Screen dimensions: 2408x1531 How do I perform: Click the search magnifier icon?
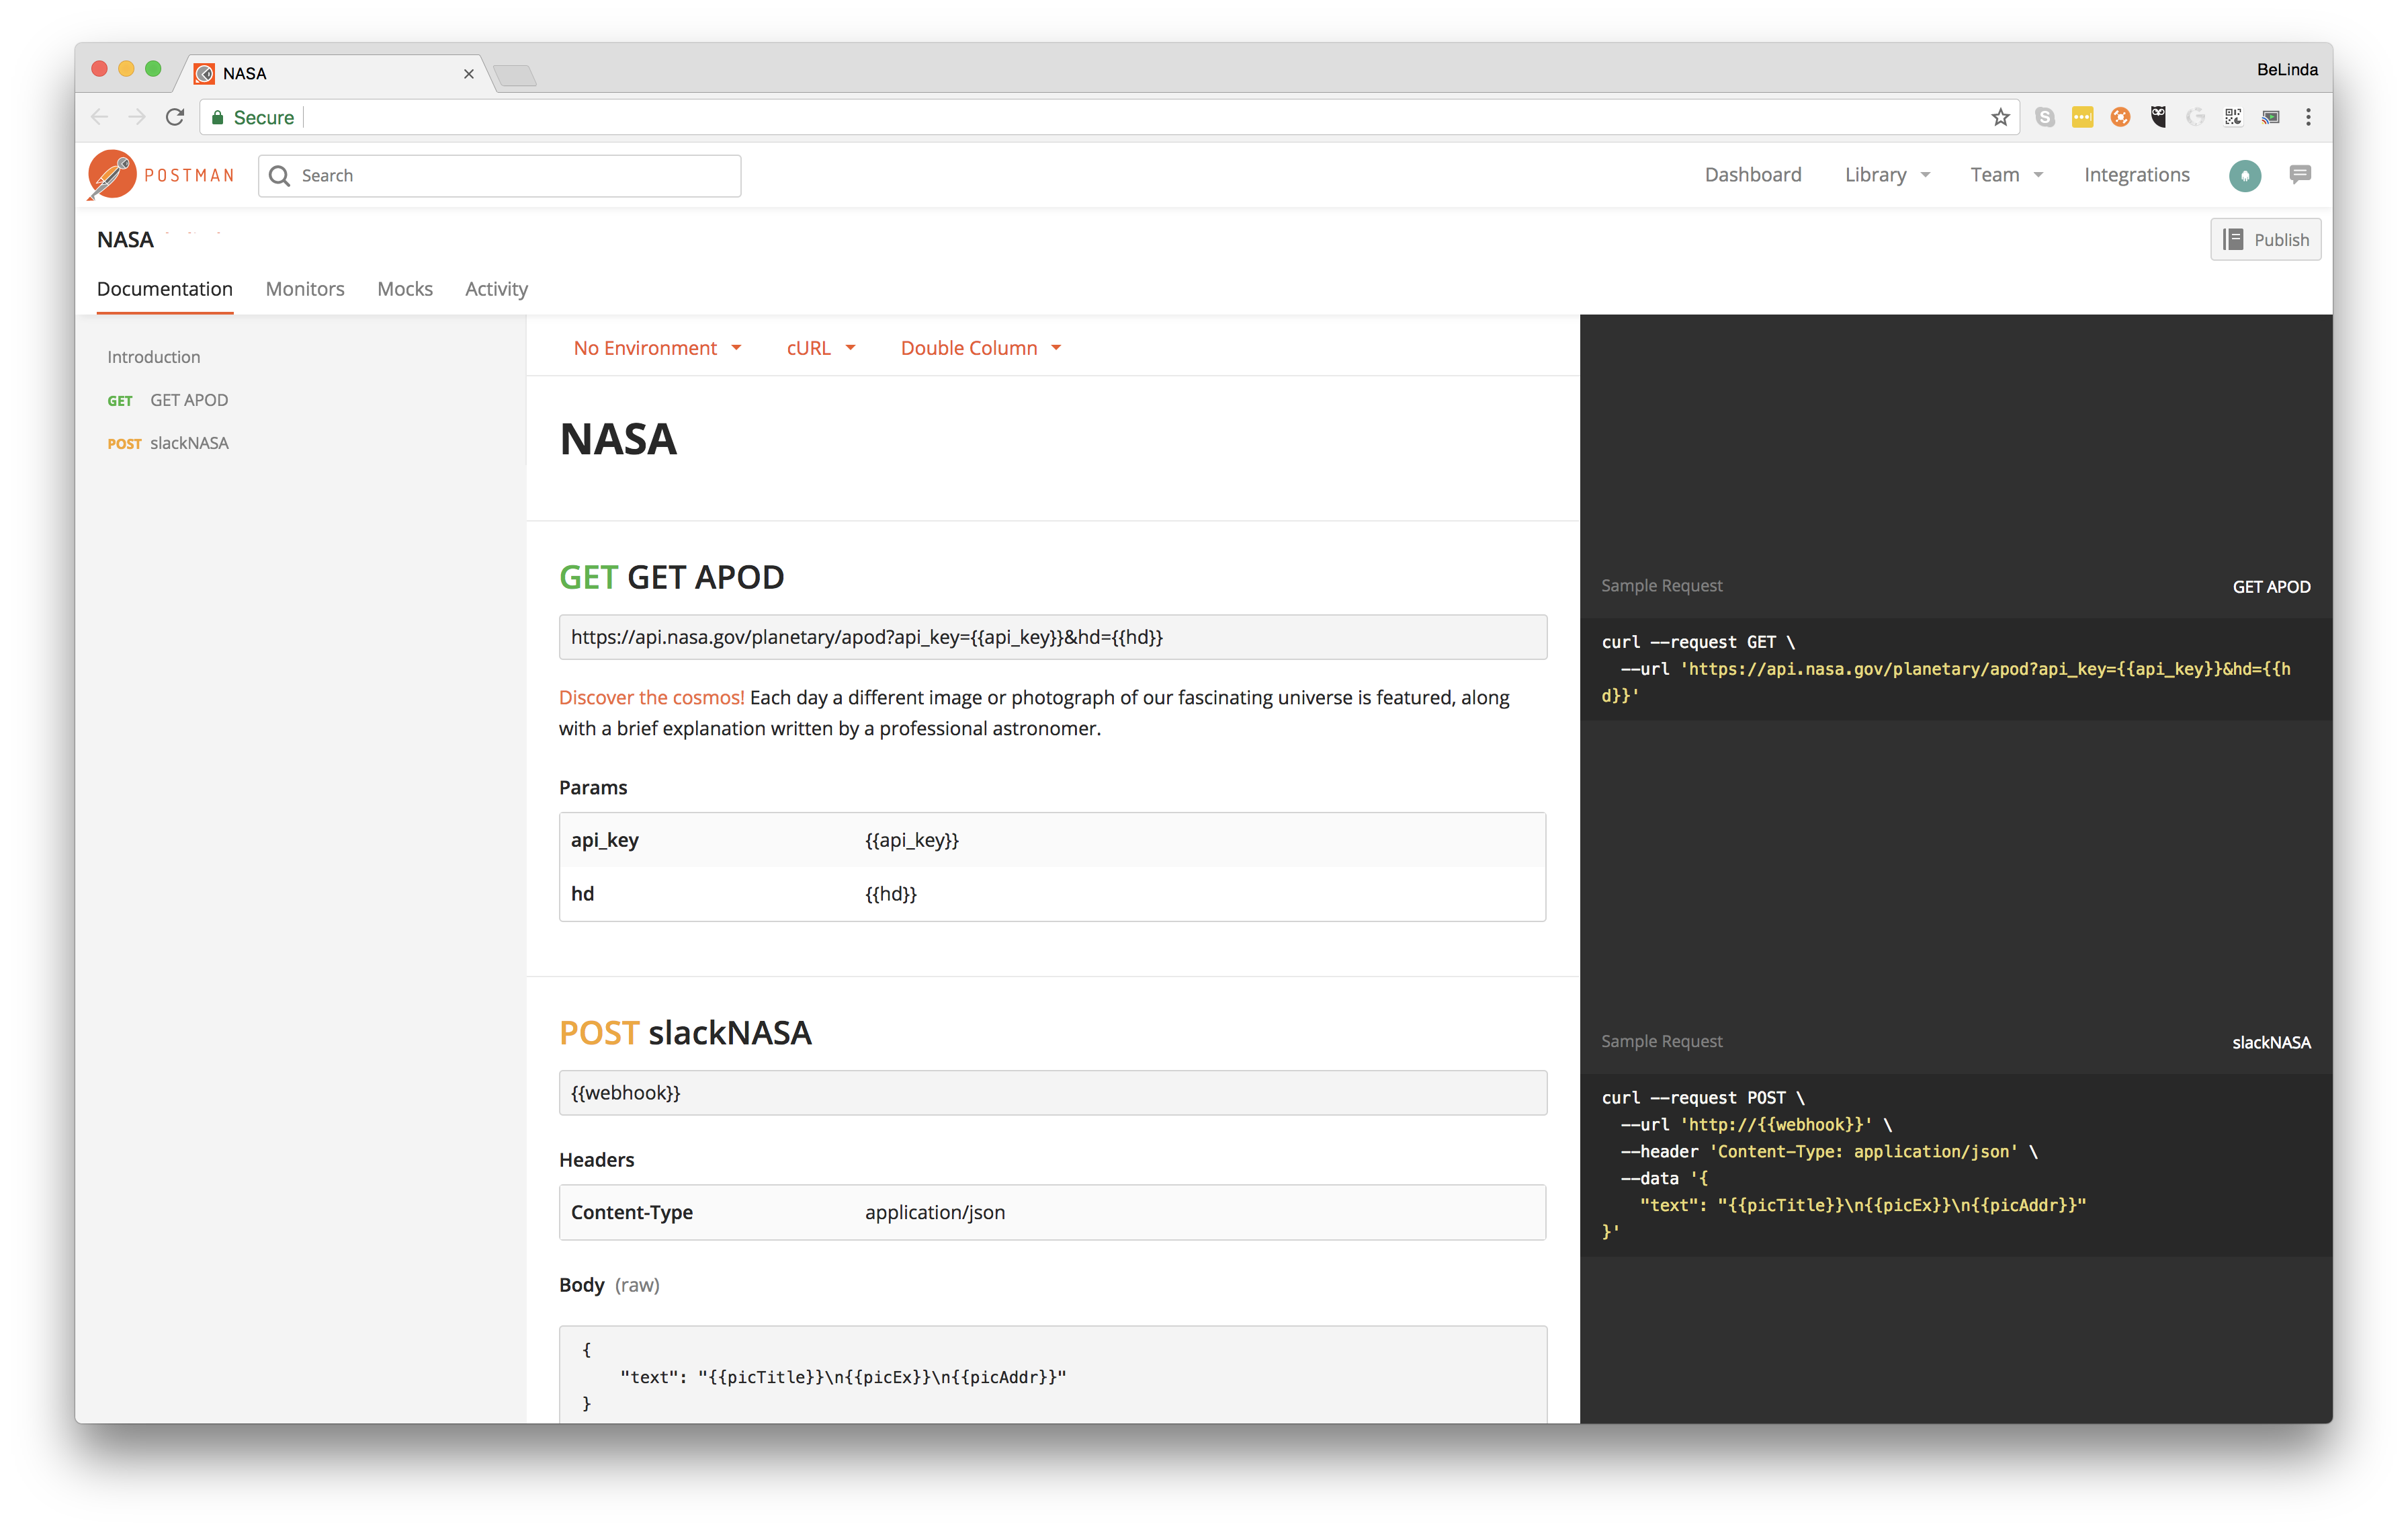click(280, 176)
